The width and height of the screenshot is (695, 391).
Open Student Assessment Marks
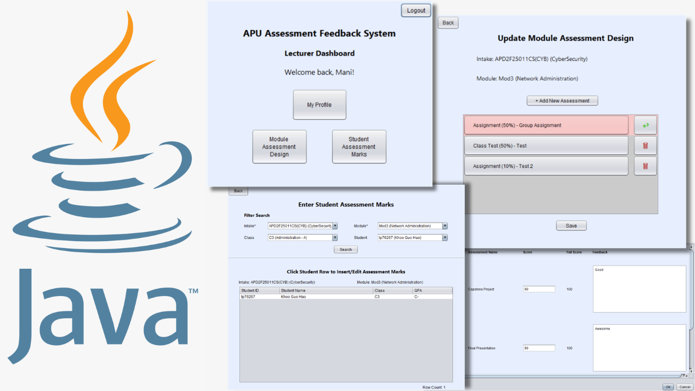click(x=359, y=147)
